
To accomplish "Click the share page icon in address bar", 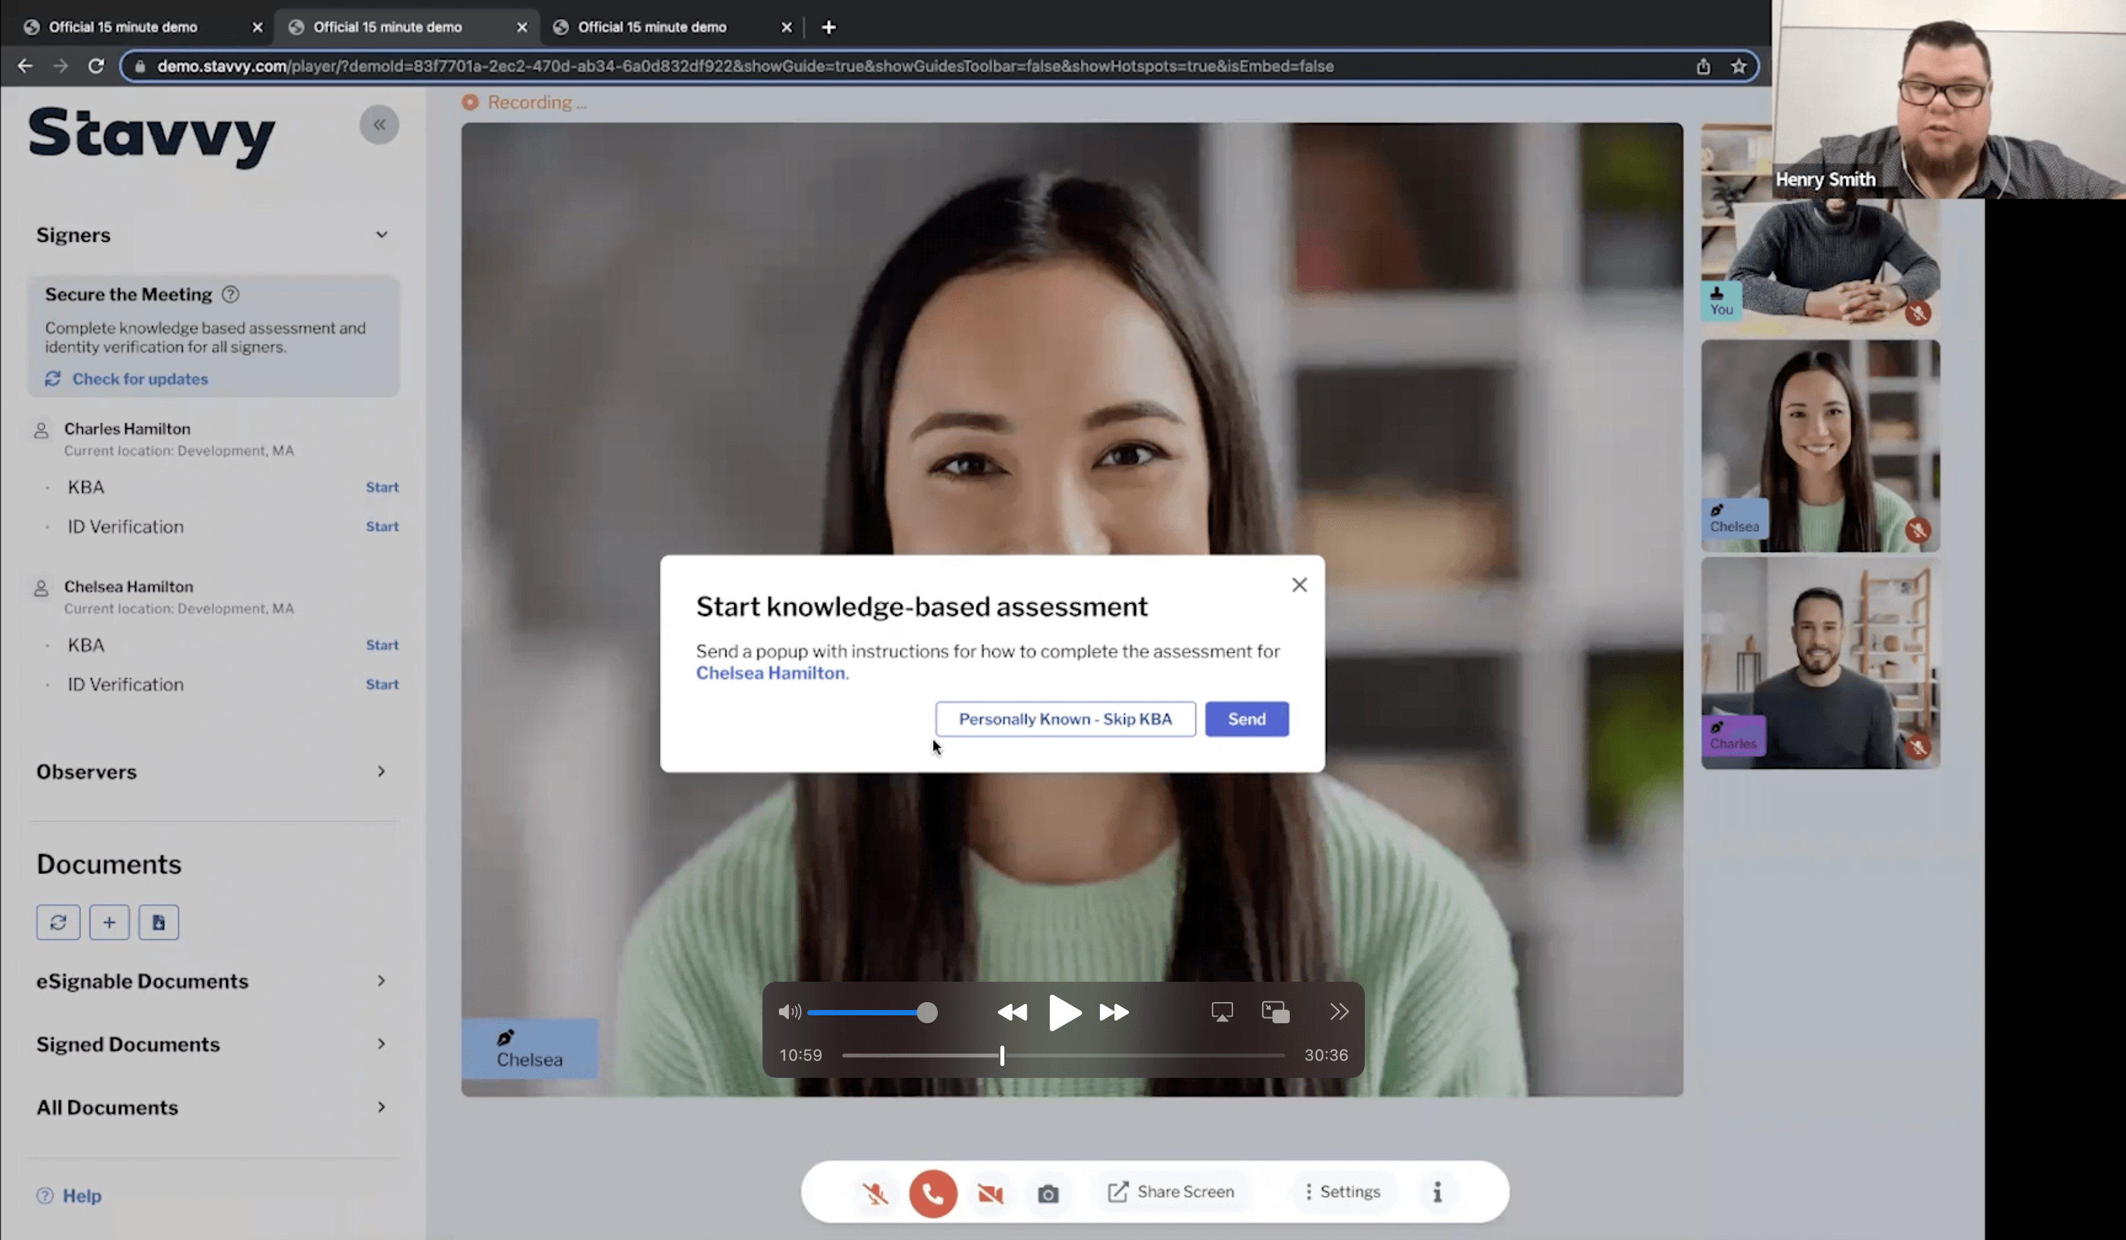I will pyautogui.click(x=1704, y=66).
